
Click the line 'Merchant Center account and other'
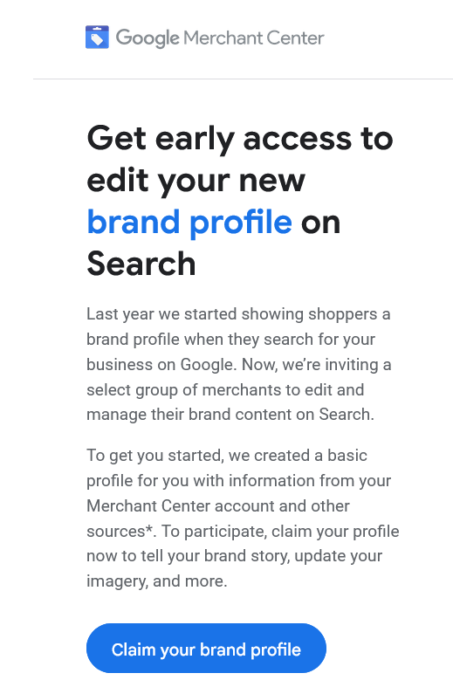click(x=218, y=506)
